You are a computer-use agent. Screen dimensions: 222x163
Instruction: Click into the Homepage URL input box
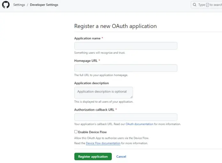coord(126,68)
